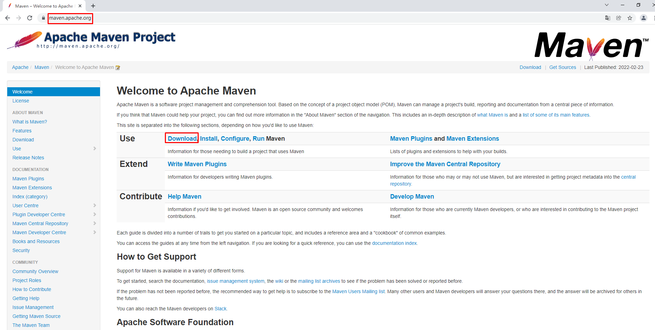Bookmark this page with the star icon

coord(629,18)
